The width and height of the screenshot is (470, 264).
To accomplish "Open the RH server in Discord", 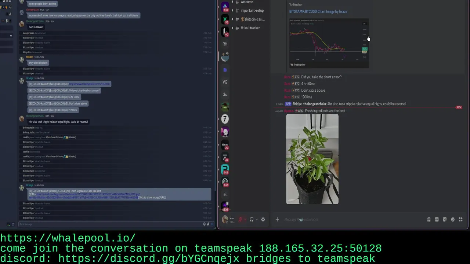I will click(x=225, y=44).
